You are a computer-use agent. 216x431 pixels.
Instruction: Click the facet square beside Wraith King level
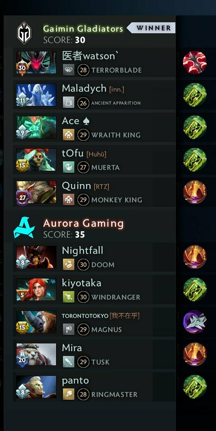(69, 135)
